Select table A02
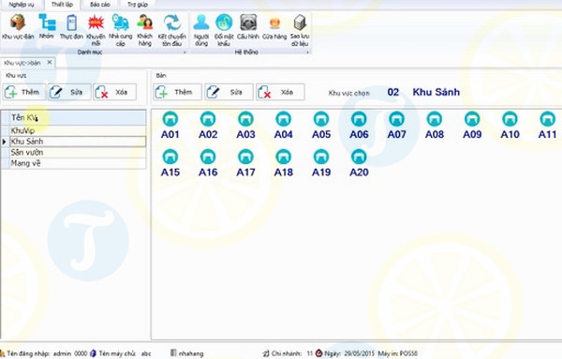Viewport: 562px width, 359px height. pyautogui.click(x=208, y=126)
